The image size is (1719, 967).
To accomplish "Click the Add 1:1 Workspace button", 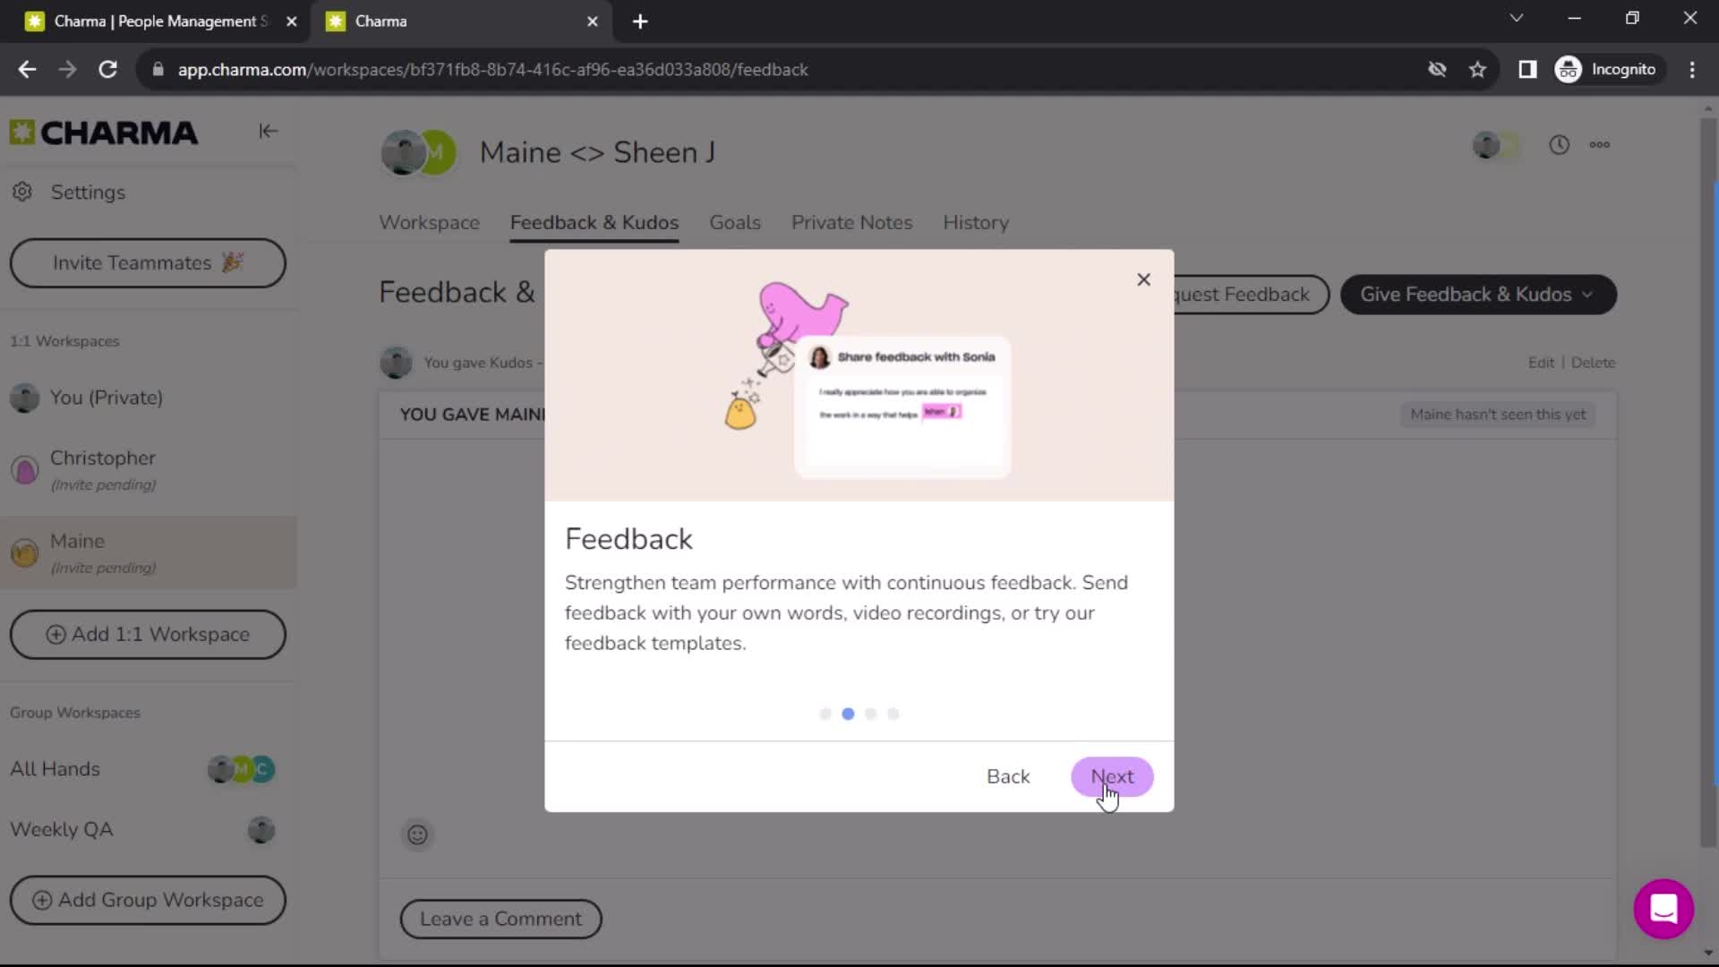I will pos(149,634).
